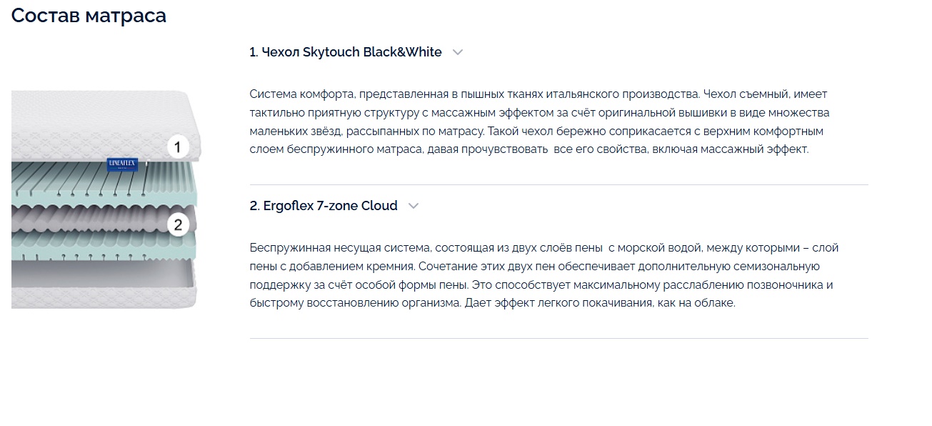Click the Ergoflex foam description paragraph
The image size is (932, 426).
tap(544, 275)
